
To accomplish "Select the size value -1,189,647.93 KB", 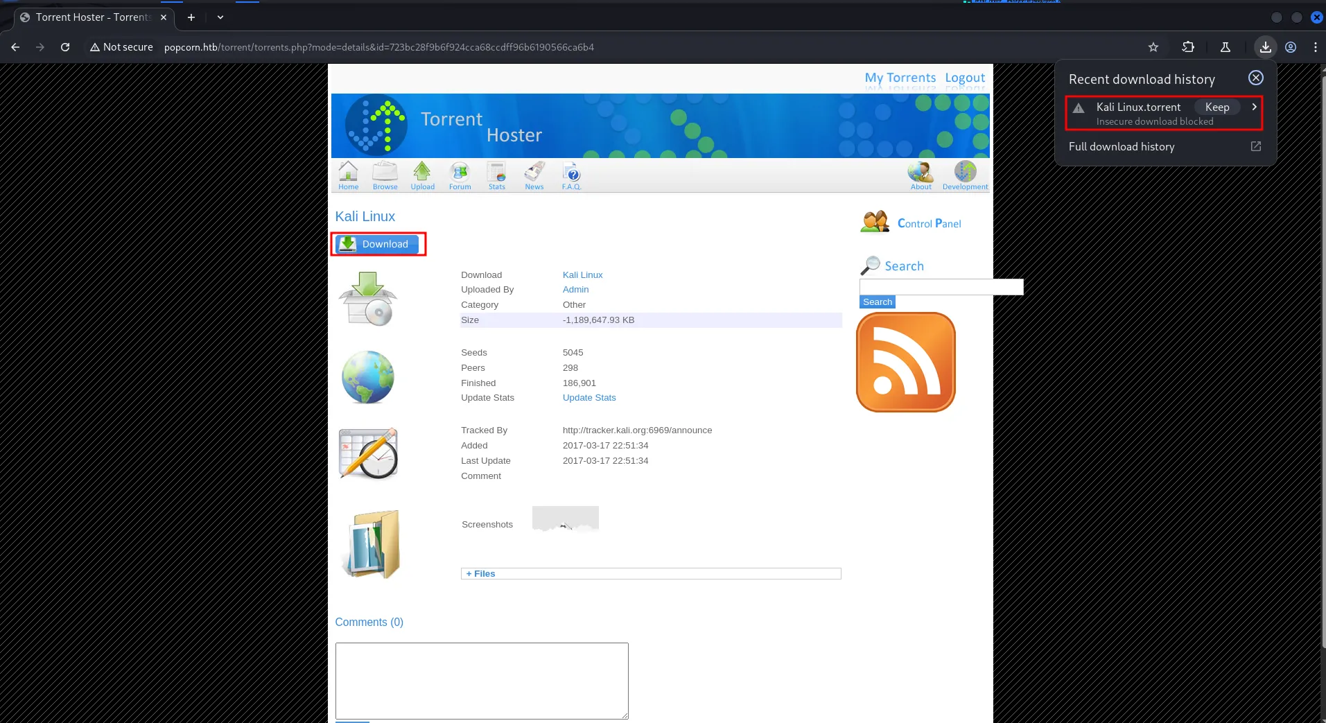I will pyautogui.click(x=599, y=320).
